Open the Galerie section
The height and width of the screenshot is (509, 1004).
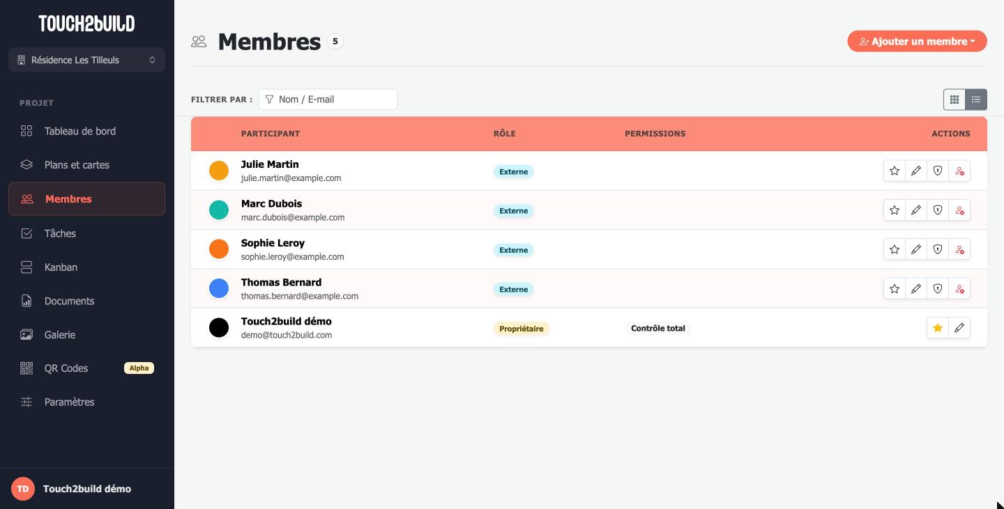click(86, 335)
